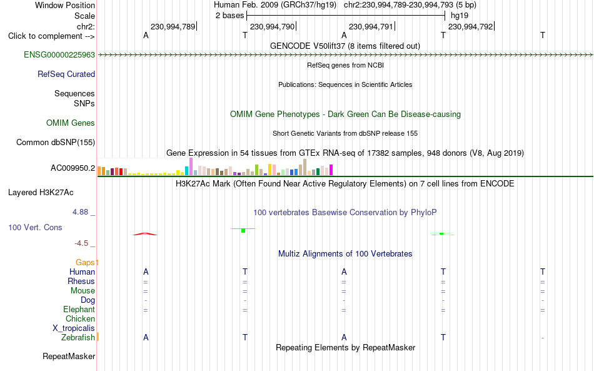
Task: Click the Sequences track label
Action: pyautogui.click(x=74, y=94)
